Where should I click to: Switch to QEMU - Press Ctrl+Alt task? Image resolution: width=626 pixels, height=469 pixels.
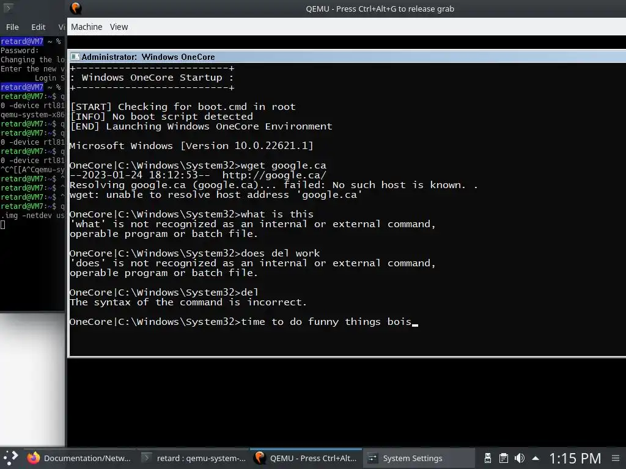tap(306, 458)
